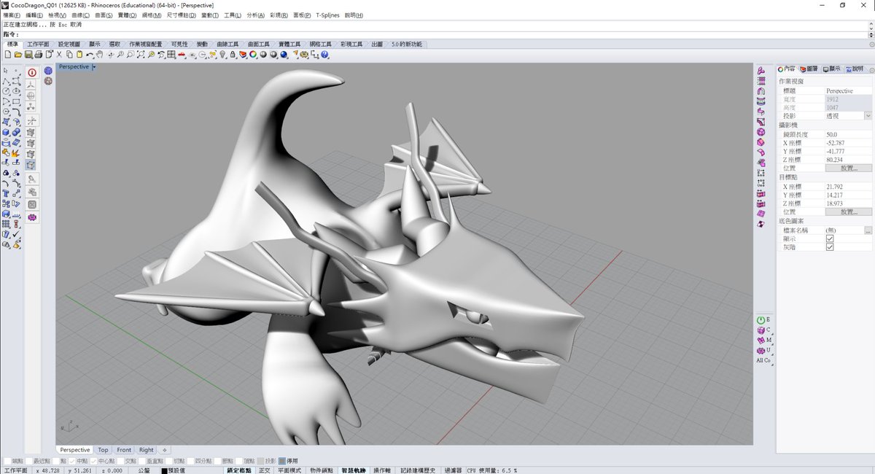
Task: Toggle 智慧軌跡 in the status bar
Action: (x=353, y=470)
